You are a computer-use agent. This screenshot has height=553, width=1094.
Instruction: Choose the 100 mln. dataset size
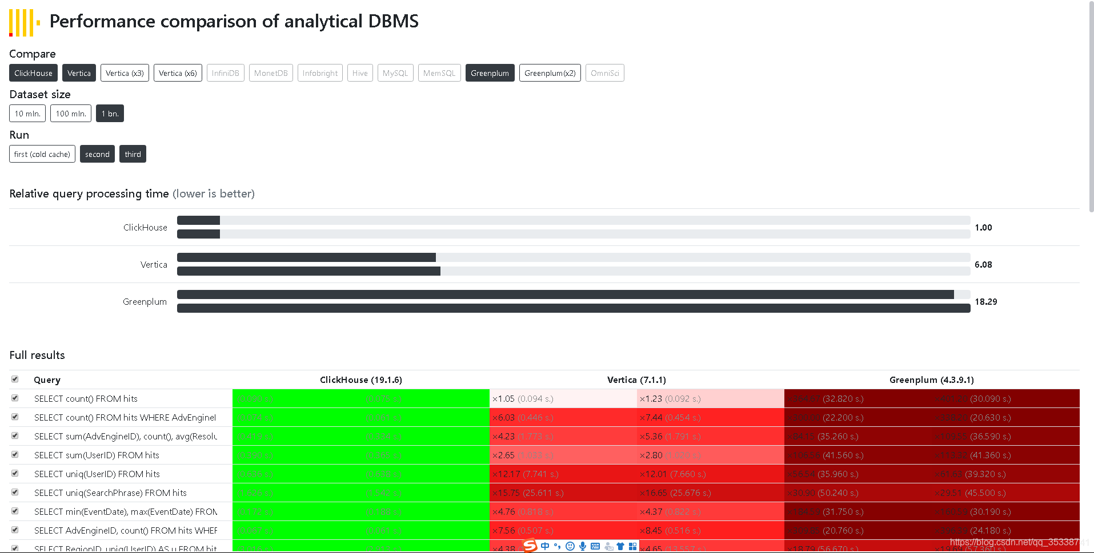pos(71,114)
